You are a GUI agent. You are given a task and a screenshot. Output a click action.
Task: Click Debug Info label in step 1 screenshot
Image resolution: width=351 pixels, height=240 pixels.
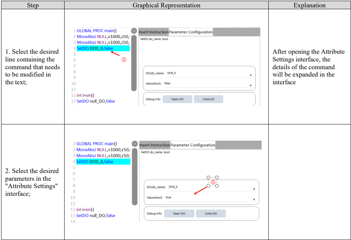153,99
